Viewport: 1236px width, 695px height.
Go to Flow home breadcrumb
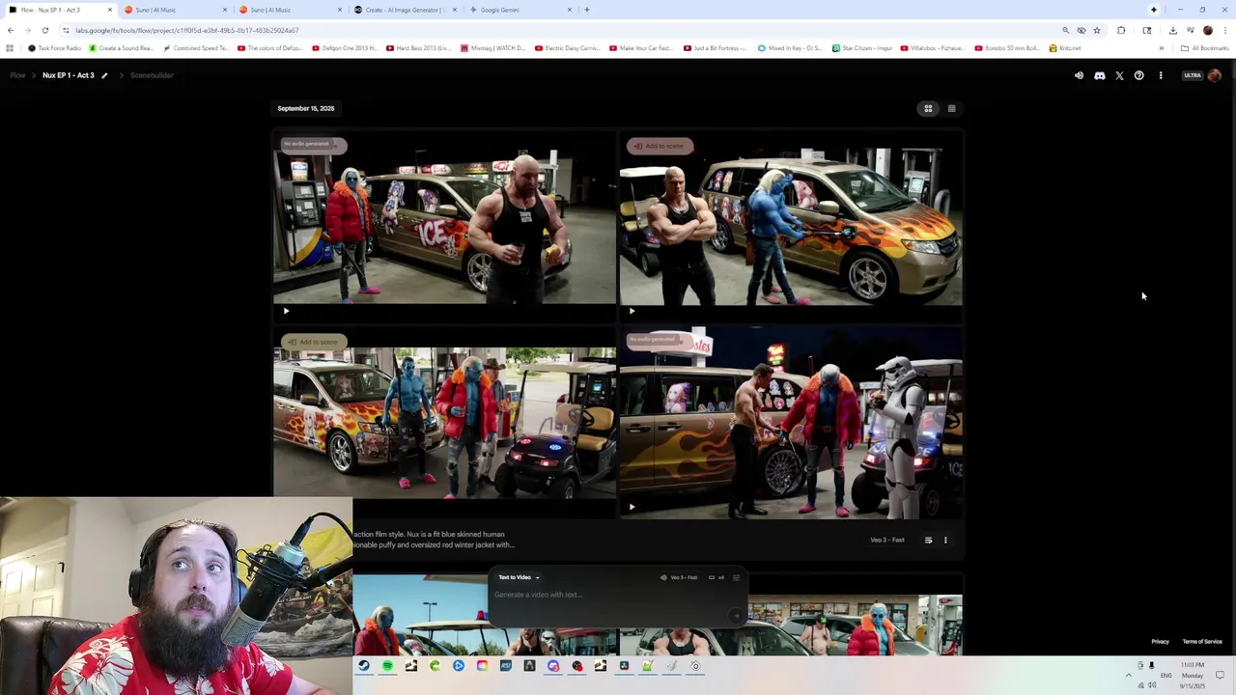[17, 75]
